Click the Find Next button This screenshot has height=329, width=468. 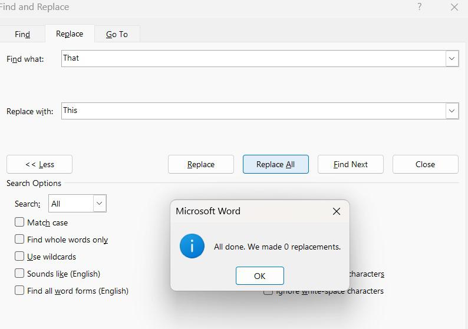(x=351, y=164)
